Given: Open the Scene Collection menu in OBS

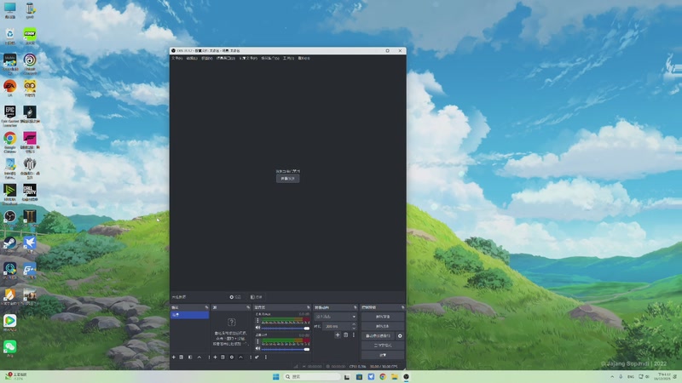Looking at the screenshot, I should 270,58.
